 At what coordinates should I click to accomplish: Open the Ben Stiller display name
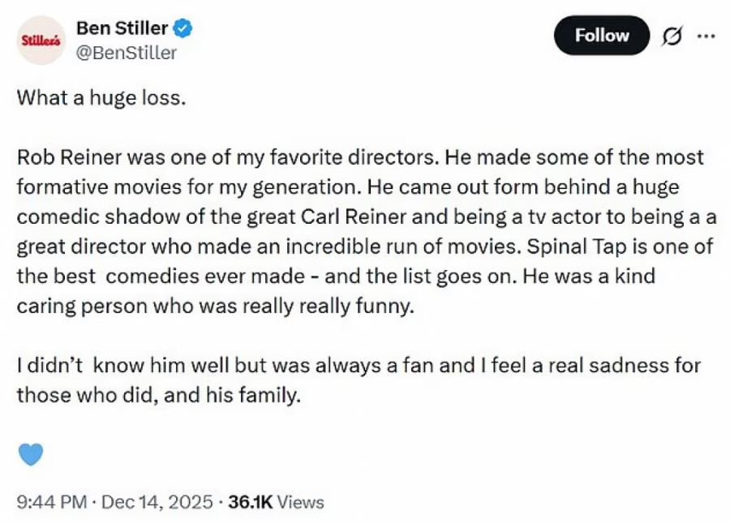pos(122,28)
